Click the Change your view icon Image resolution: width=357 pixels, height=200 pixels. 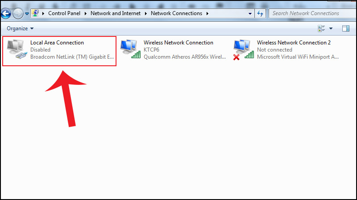[x=321, y=28]
